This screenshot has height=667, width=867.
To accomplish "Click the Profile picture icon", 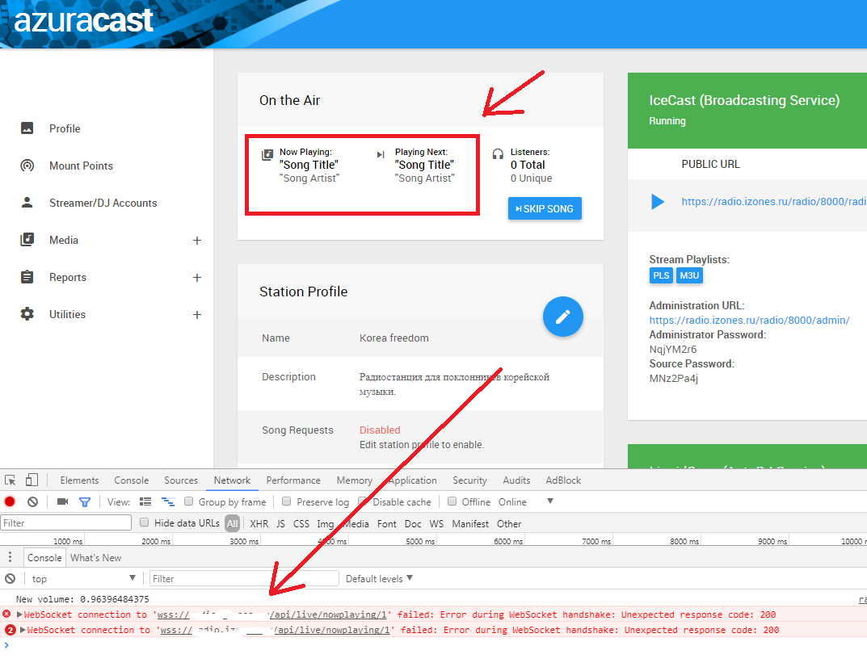I will tap(27, 128).
